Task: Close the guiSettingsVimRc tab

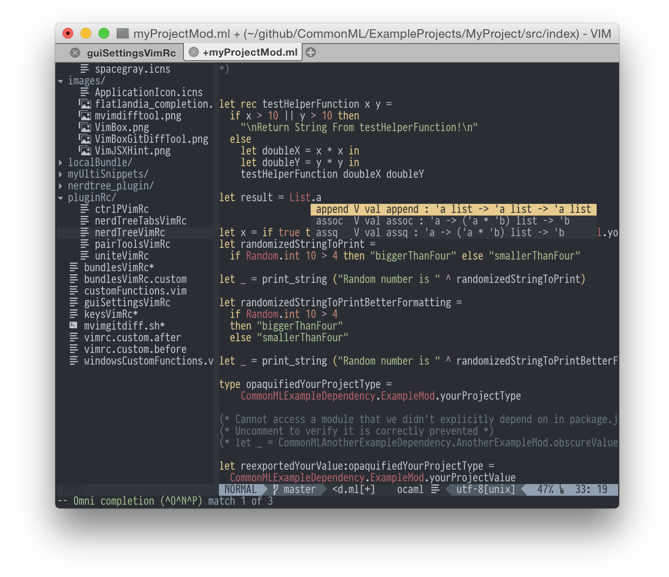Action: [75, 53]
